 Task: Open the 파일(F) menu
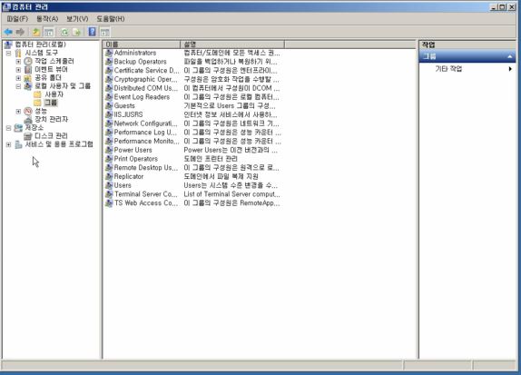[x=17, y=19]
